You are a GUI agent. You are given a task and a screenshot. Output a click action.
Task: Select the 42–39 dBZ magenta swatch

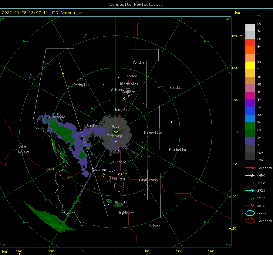coord(250,96)
